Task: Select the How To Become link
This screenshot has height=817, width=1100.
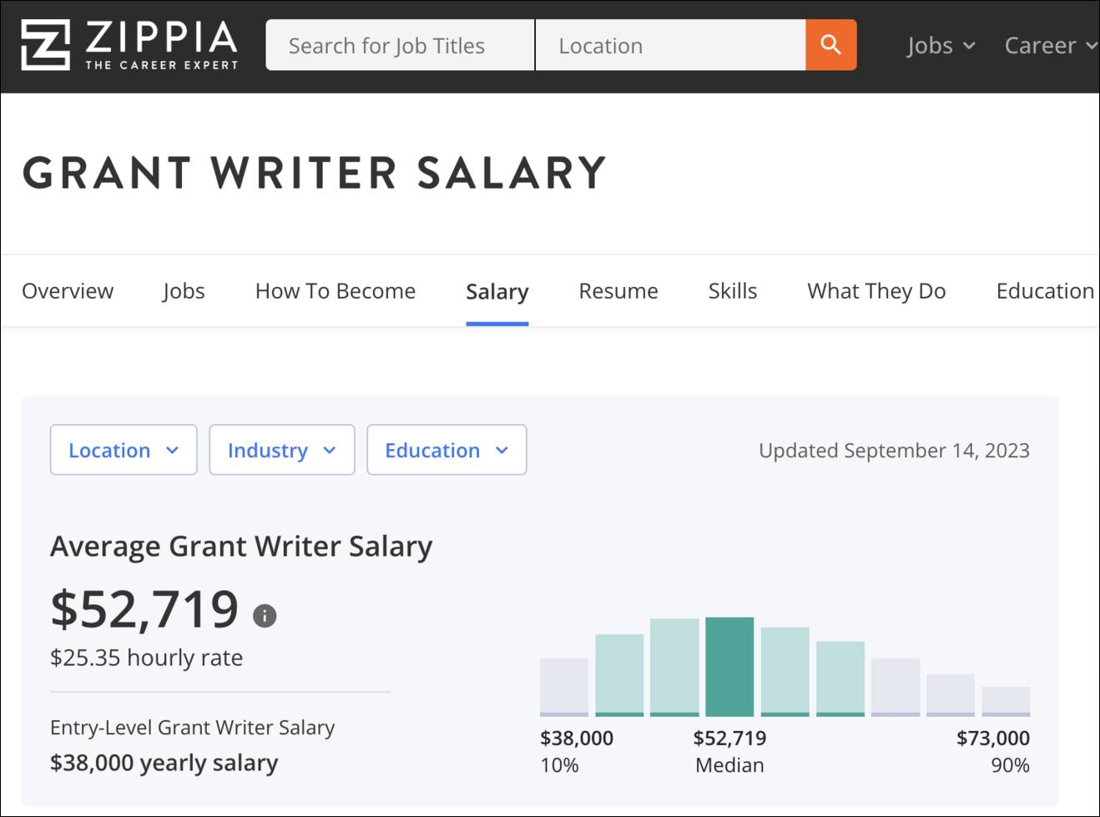Action: tap(335, 290)
